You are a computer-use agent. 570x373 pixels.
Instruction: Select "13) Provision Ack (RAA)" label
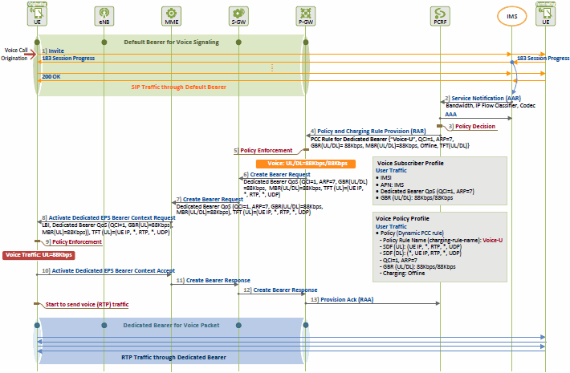tap(342, 300)
